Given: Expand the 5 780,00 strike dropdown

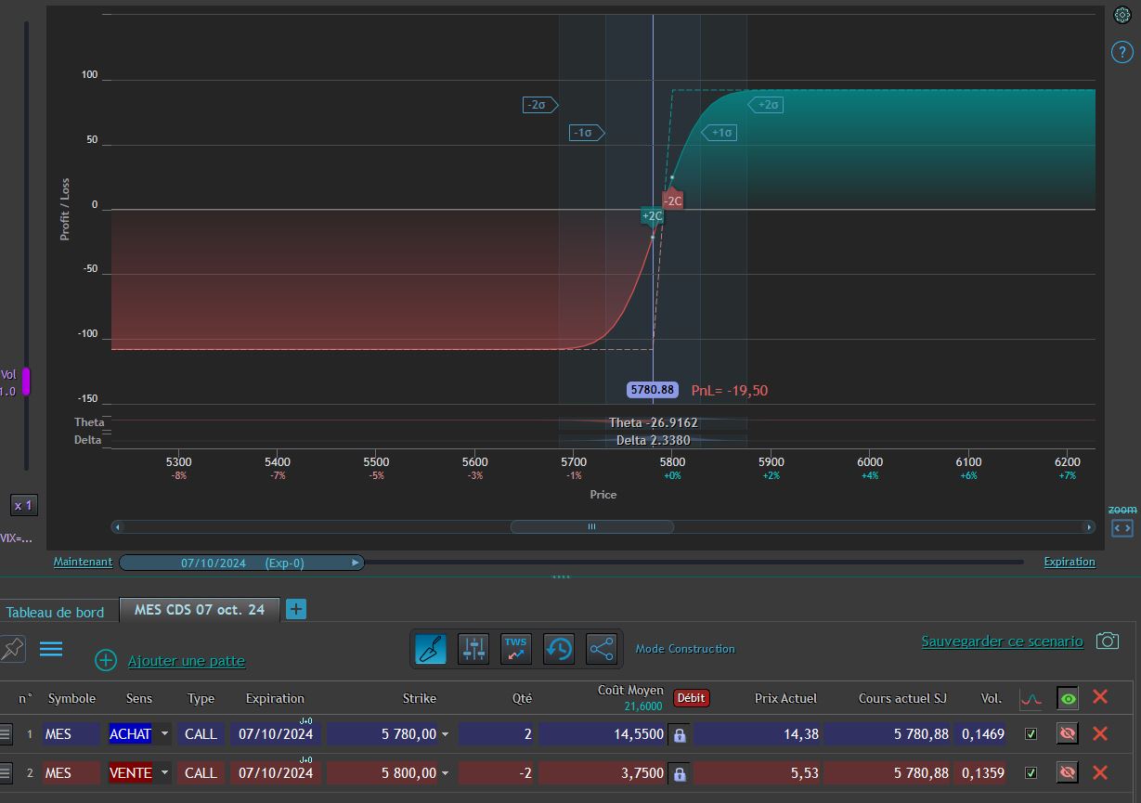Looking at the screenshot, I should point(445,734).
